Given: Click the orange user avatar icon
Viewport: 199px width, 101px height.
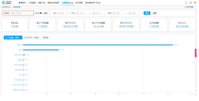Looking at the screenshot, I should [x=195, y=3].
